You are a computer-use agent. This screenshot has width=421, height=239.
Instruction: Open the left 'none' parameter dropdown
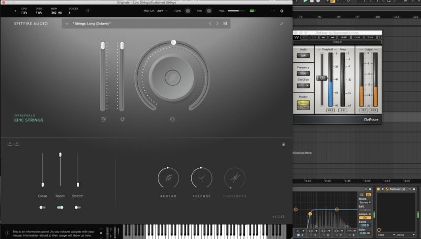click(x=386, y=235)
